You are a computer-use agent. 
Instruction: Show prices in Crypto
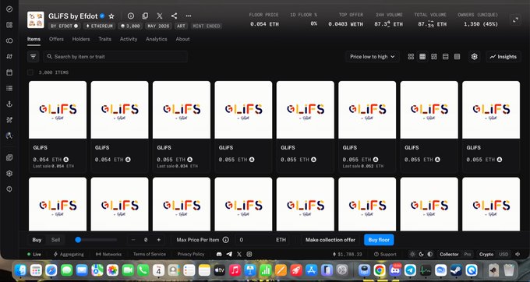point(486,254)
